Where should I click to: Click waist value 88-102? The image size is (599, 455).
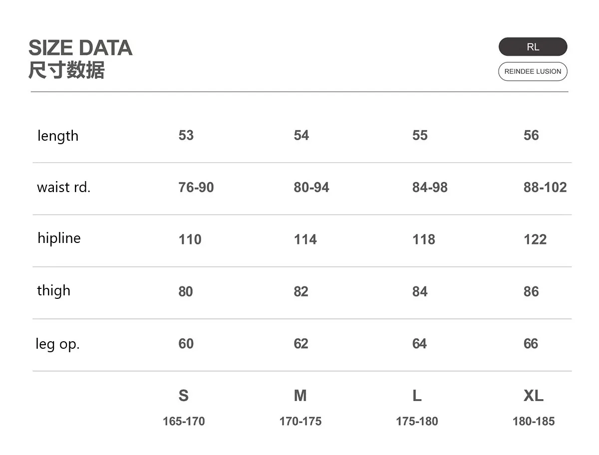[545, 188]
